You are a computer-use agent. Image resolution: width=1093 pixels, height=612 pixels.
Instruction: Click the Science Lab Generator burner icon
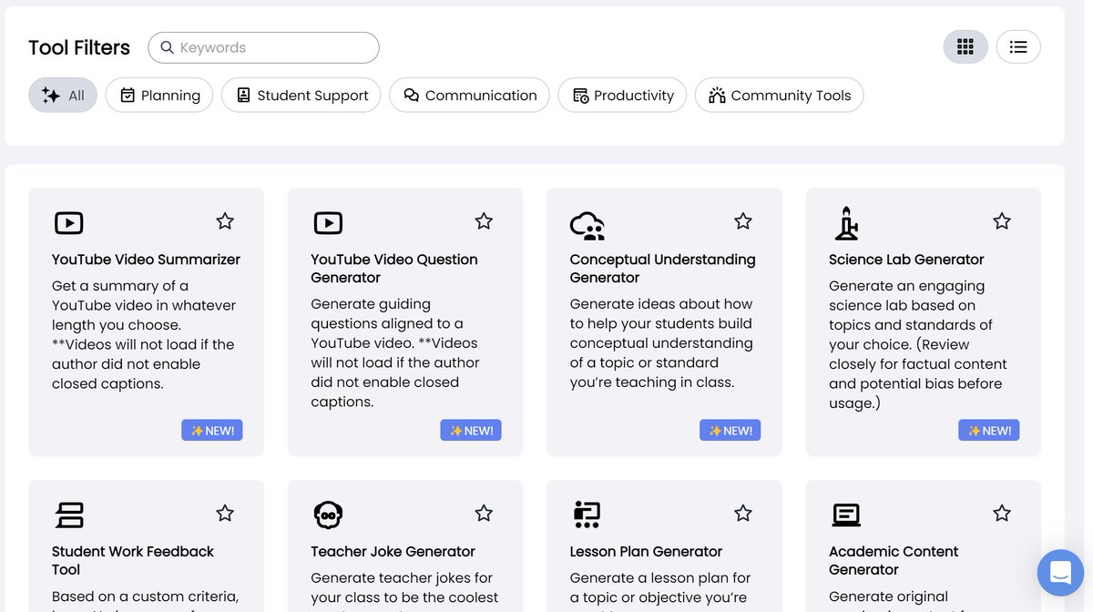point(846,223)
